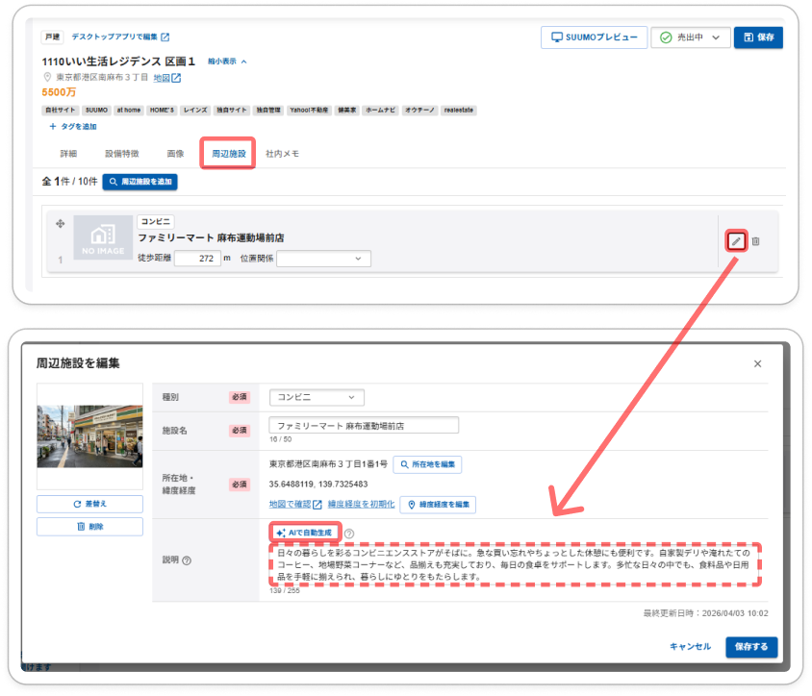Click 所在地を編集 button
The height and width of the screenshot is (696, 812).
[x=427, y=464]
